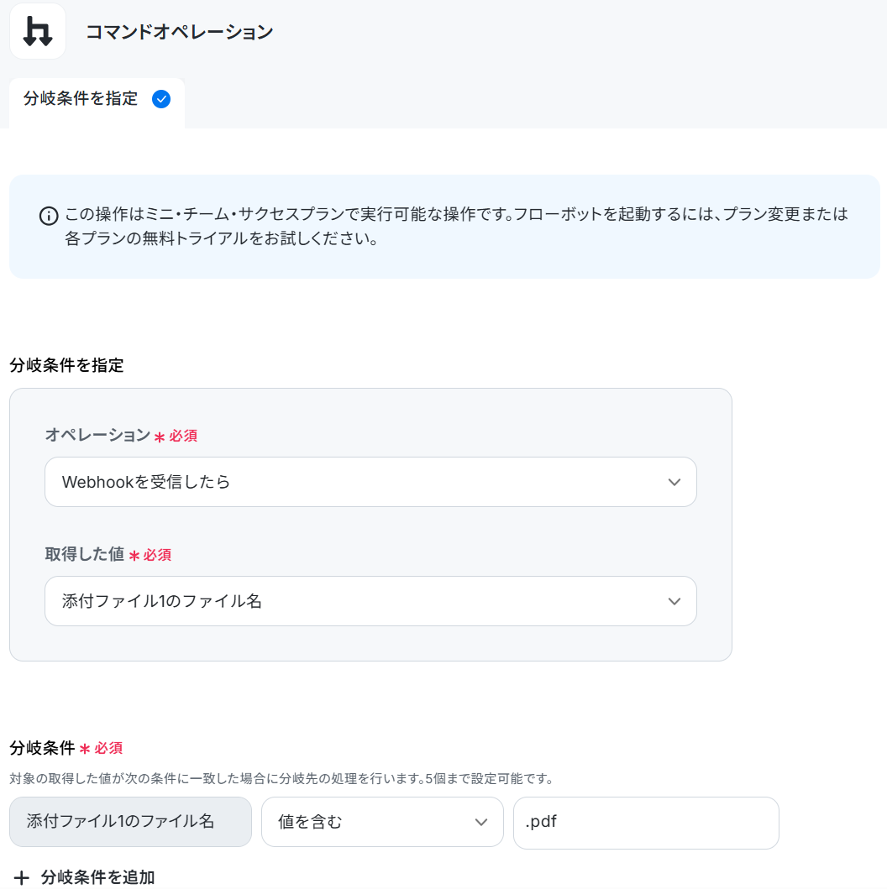Click the disabled 添付ファイル1のファイル名 field
The image size is (887, 889).
click(130, 822)
